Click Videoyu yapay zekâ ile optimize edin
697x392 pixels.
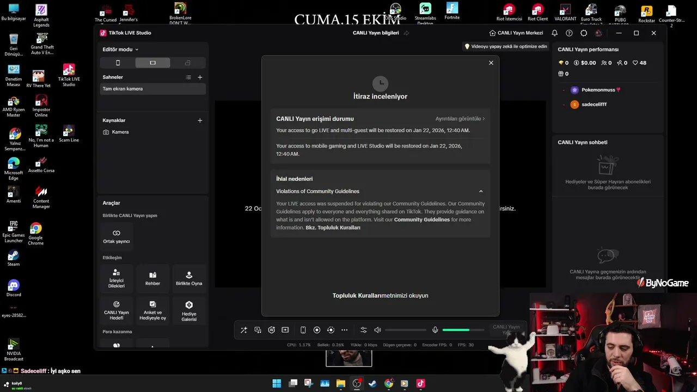click(x=505, y=46)
